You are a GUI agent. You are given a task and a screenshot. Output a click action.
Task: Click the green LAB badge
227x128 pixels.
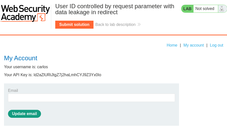click(187, 9)
